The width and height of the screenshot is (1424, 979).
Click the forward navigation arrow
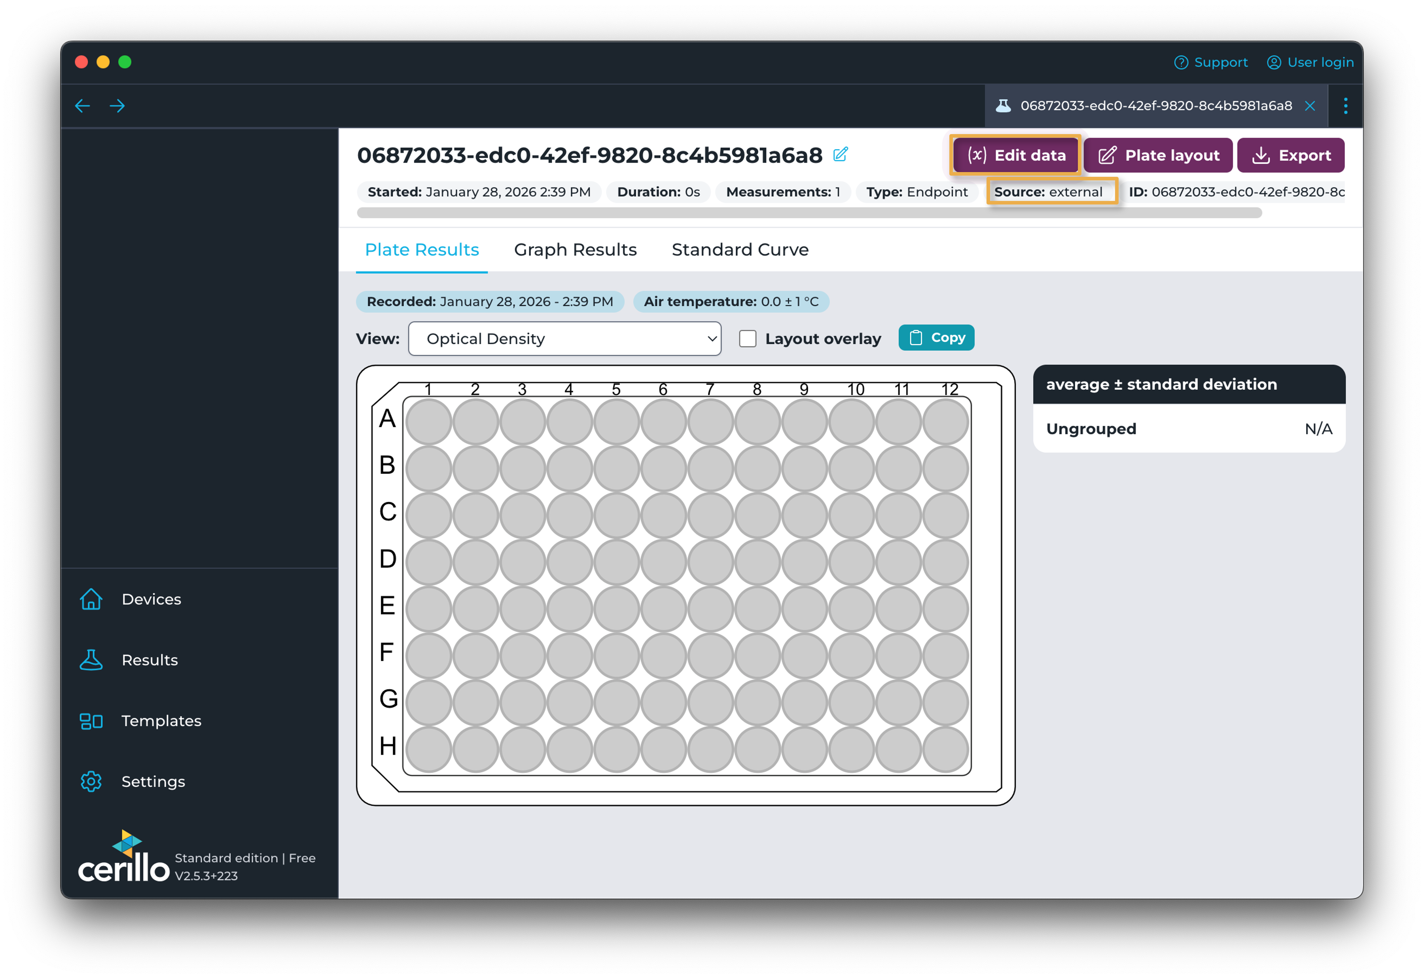coord(117,106)
